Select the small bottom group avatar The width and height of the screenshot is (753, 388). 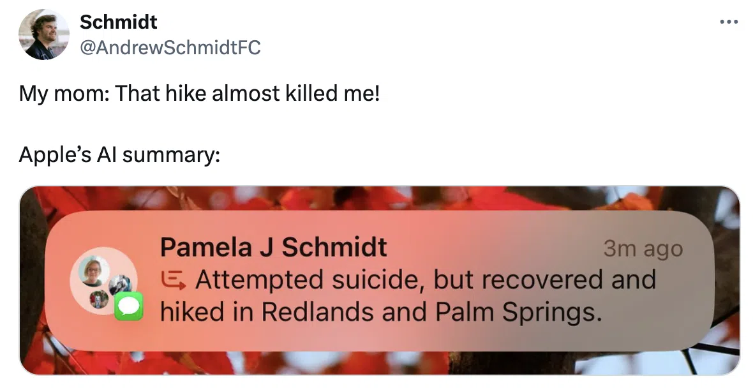tap(99, 299)
